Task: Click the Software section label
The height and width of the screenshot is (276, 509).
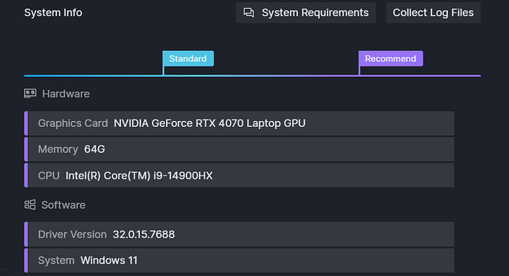Action: (x=63, y=205)
